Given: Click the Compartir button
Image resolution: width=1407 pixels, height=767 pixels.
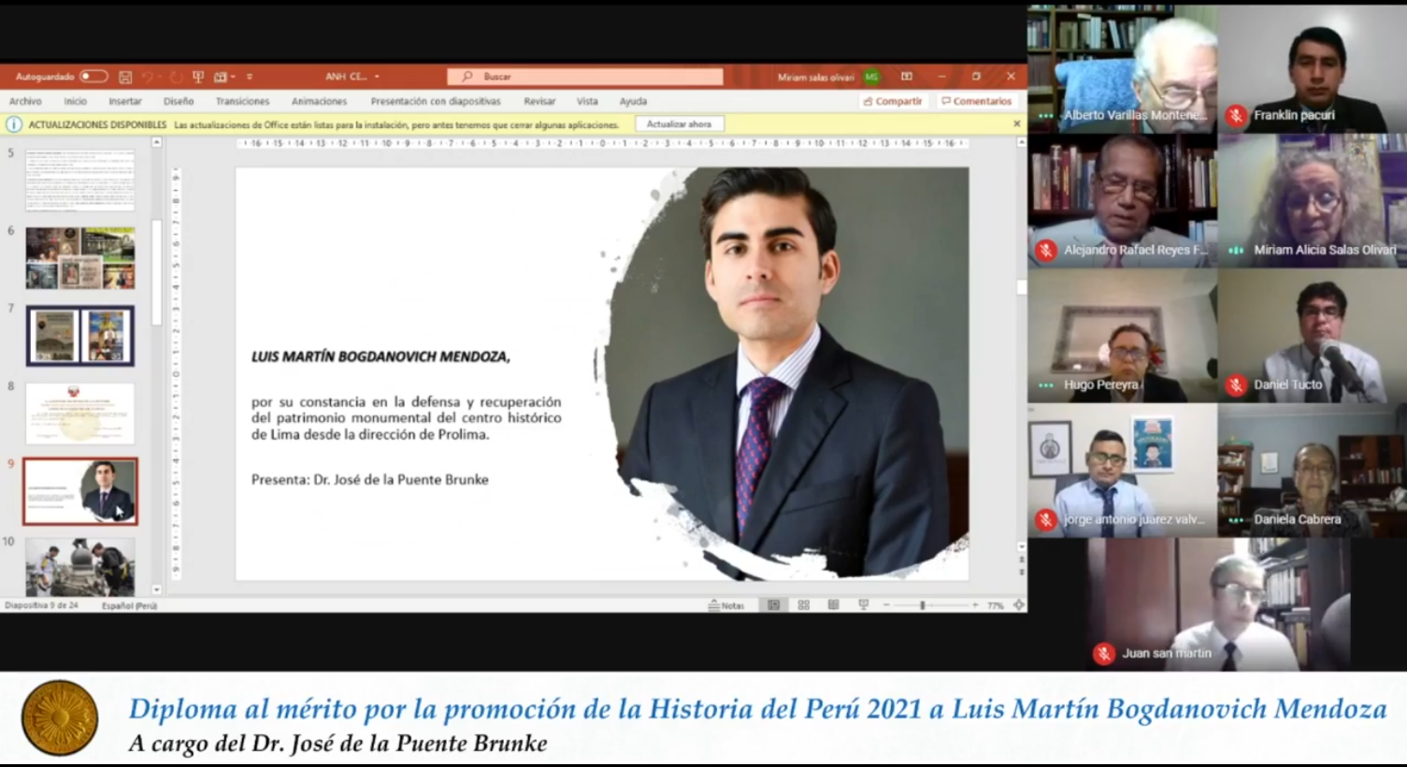Looking at the screenshot, I should 893,101.
